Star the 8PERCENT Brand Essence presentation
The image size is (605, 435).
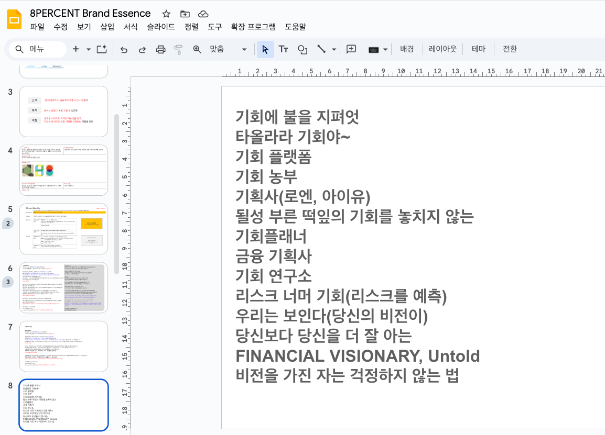[x=166, y=14]
